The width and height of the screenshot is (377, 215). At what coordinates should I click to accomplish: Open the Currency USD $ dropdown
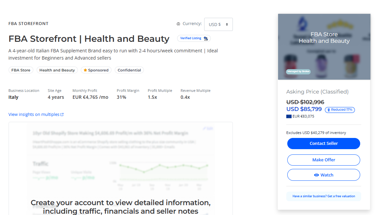(x=218, y=24)
